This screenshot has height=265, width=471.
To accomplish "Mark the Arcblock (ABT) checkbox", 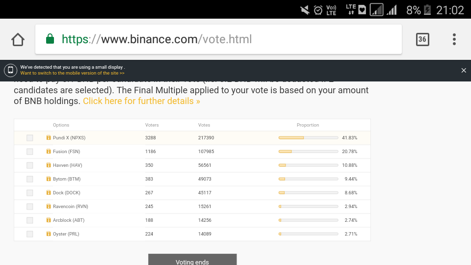I will pyautogui.click(x=30, y=220).
